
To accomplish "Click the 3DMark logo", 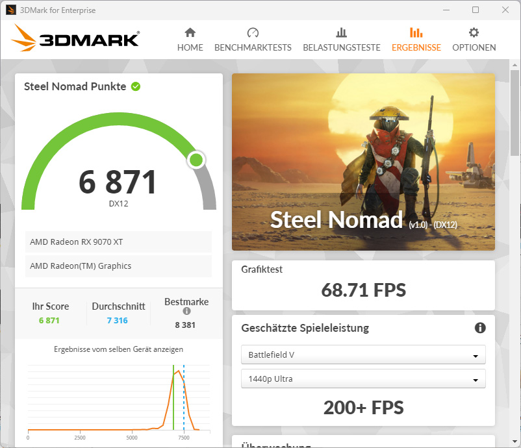I will click(75, 38).
